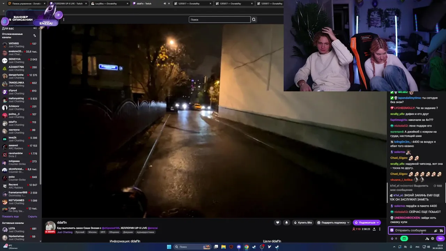Mute audio icon on ddaf1n tab

click(x=165, y=3)
